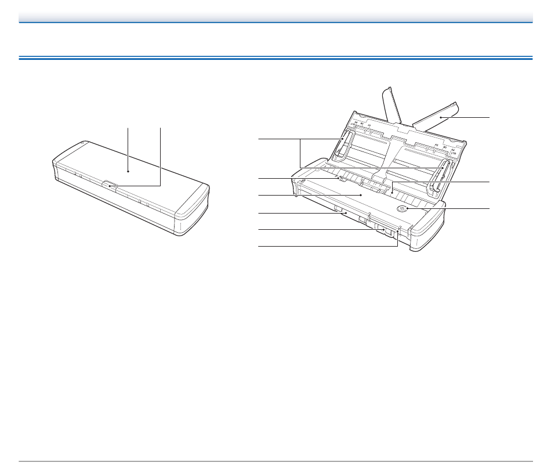Click the small lever at the feed inlet's left
Viewport: 551px width, 466px height.
point(340,178)
